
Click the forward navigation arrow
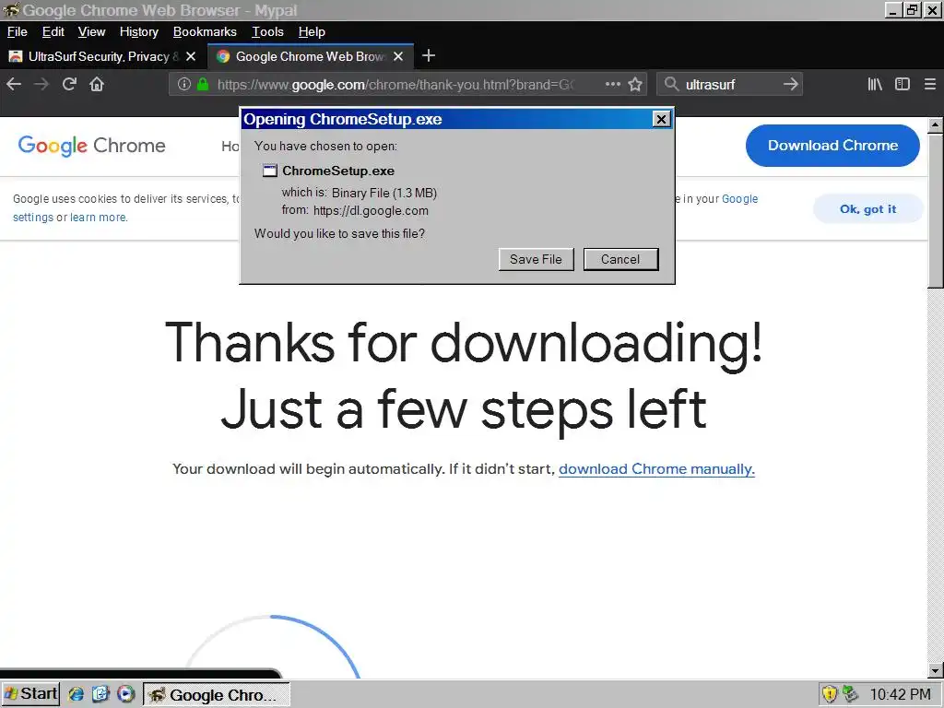[41, 84]
